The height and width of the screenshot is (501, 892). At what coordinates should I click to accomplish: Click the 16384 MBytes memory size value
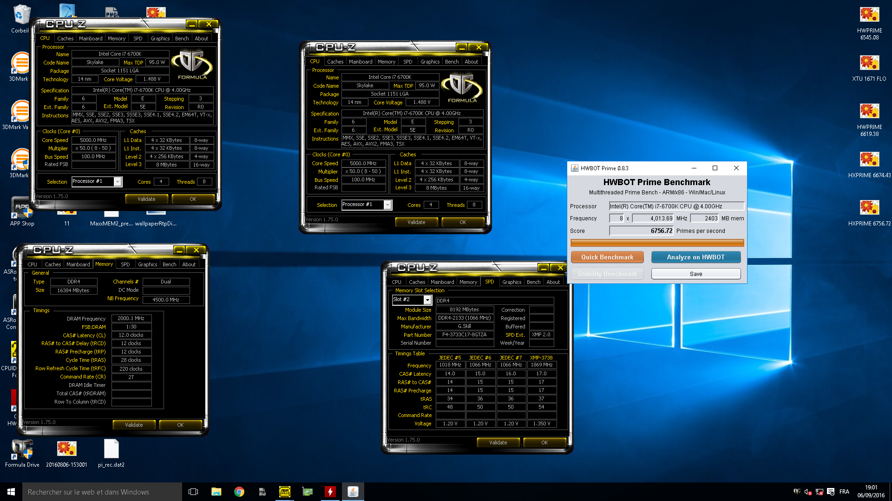tap(73, 290)
